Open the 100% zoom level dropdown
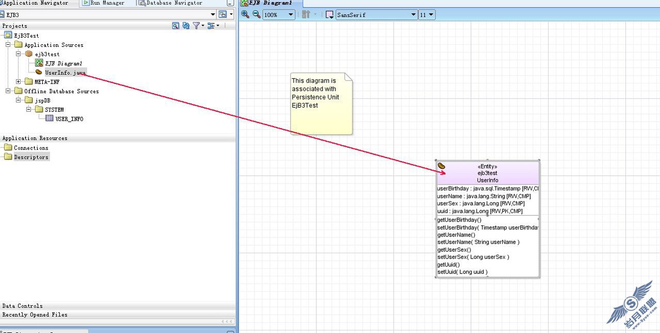Screen dimensions: 660x333 pos(279,15)
